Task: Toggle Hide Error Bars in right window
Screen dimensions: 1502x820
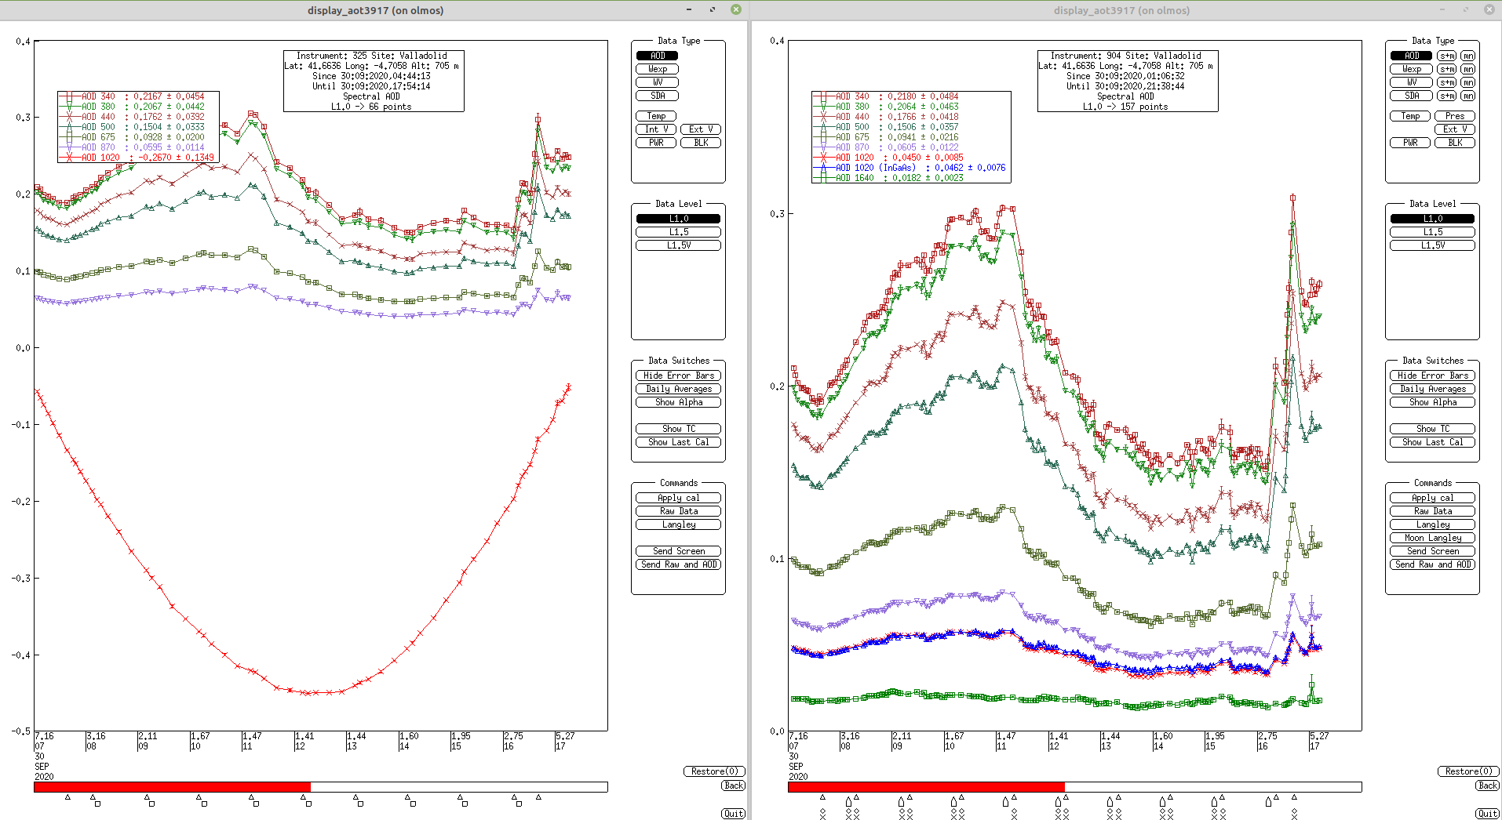Action: pos(1432,376)
